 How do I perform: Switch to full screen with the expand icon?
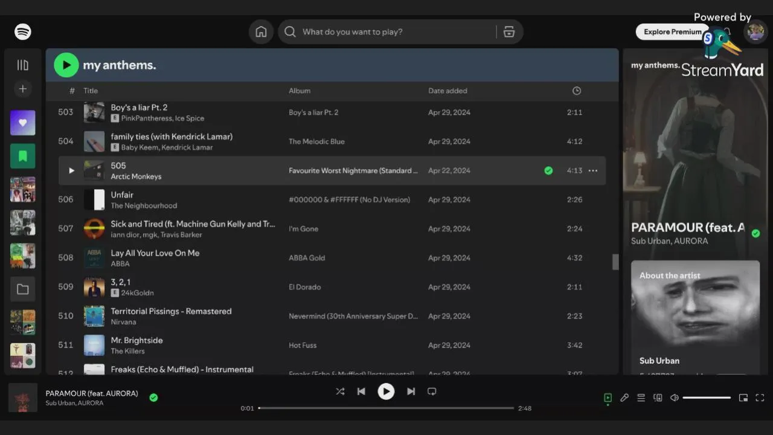tap(760, 398)
